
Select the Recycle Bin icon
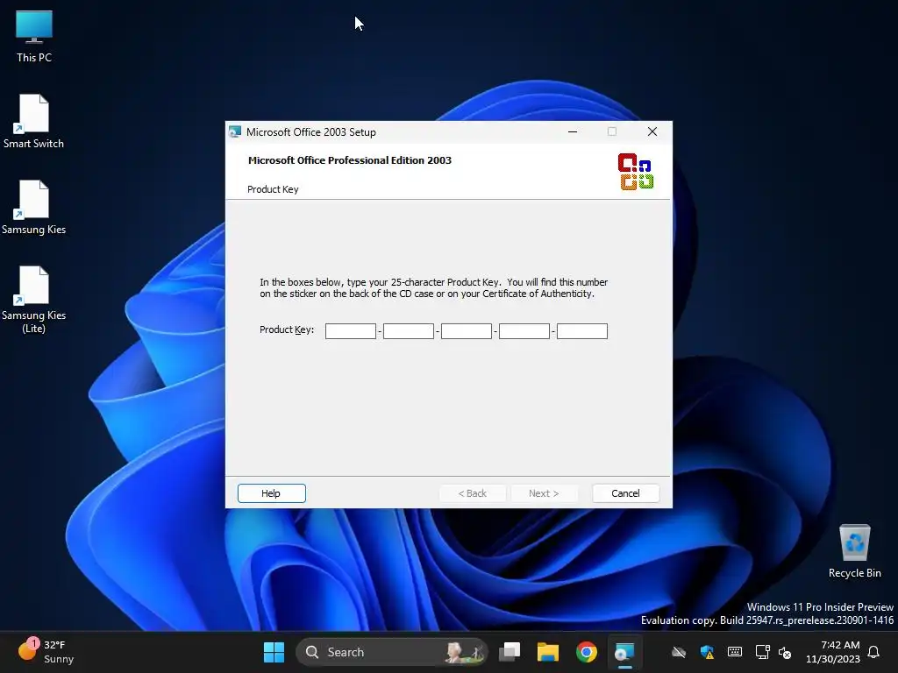(x=854, y=551)
